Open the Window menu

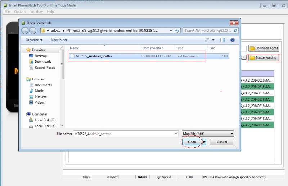coord(36,11)
